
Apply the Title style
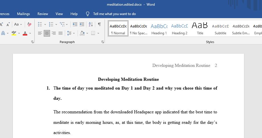[200, 28]
